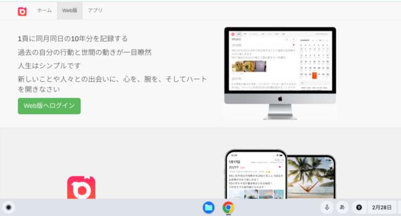Screen dimensions: 401x216
Task: Switch to the アプリ navigation tab
Action: [x=95, y=10]
